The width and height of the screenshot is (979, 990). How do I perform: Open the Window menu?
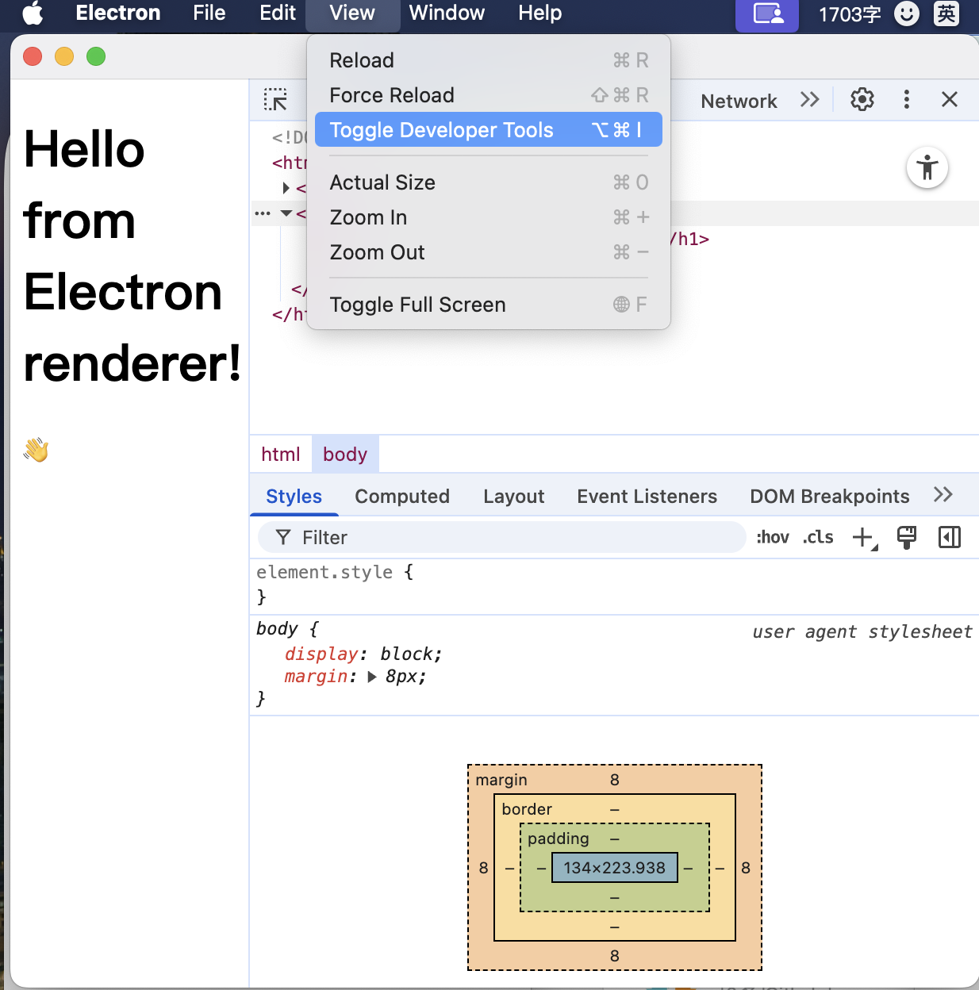pos(447,13)
